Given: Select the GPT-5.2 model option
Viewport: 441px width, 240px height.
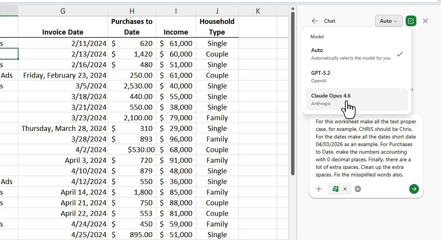Looking at the screenshot, I should [357, 77].
